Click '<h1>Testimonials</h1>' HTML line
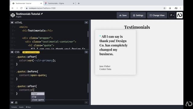Screen dimensions: 193x109 37,31
